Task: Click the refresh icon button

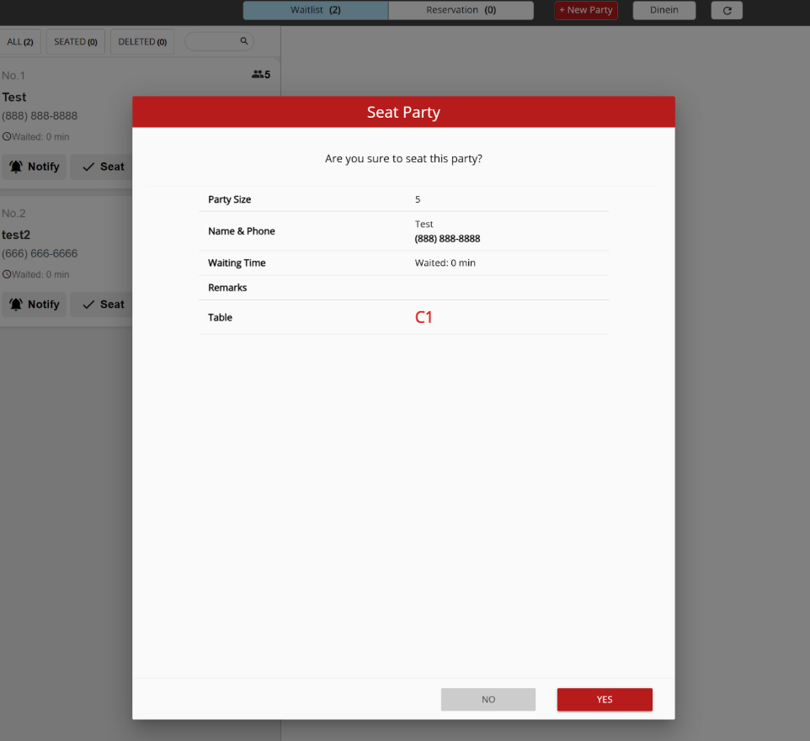Action: (x=727, y=10)
